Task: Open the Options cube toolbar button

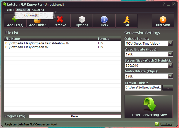Action: tap(82, 21)
